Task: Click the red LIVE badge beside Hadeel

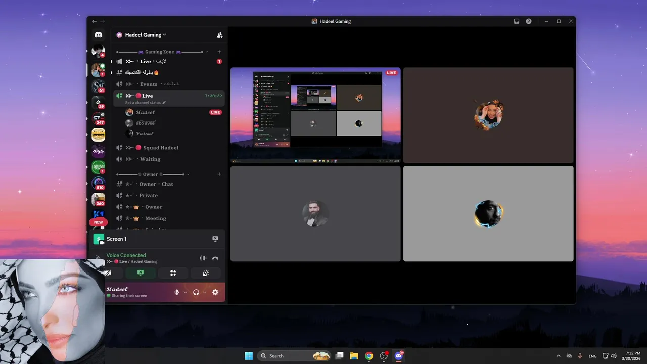Action: point(215,112)
